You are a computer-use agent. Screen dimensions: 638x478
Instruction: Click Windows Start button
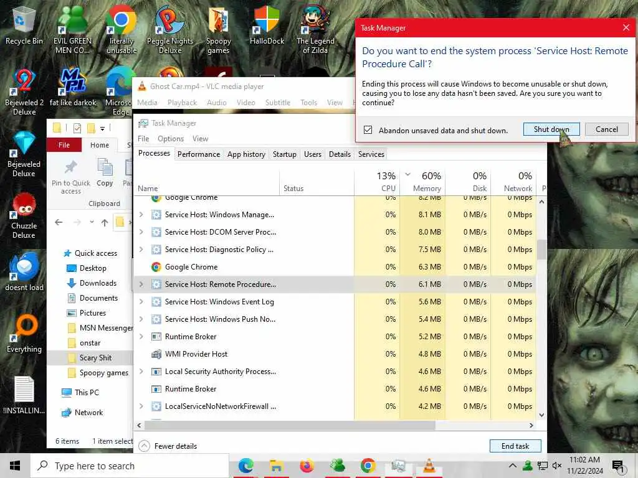pyautogui.click(x=15, y=466)
